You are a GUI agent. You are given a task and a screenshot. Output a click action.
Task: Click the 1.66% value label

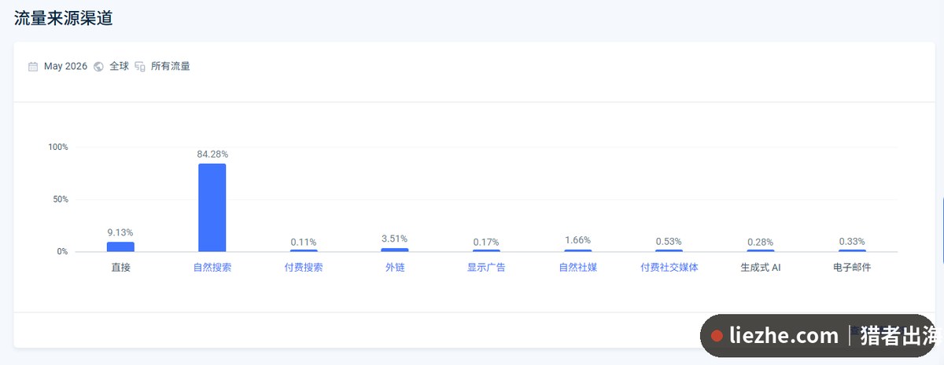(x=578, y=240)
